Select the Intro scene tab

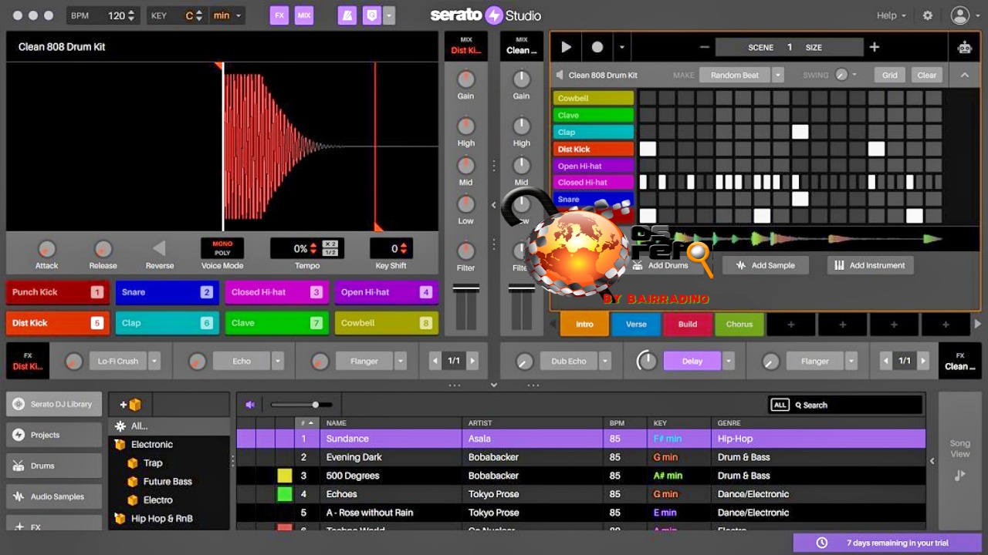584,324
